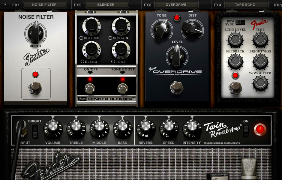Click the amp Bass knob
Image resolution: width=282 pixels, height=180 pixels.
pyautogui.click(x=122, y=129)
